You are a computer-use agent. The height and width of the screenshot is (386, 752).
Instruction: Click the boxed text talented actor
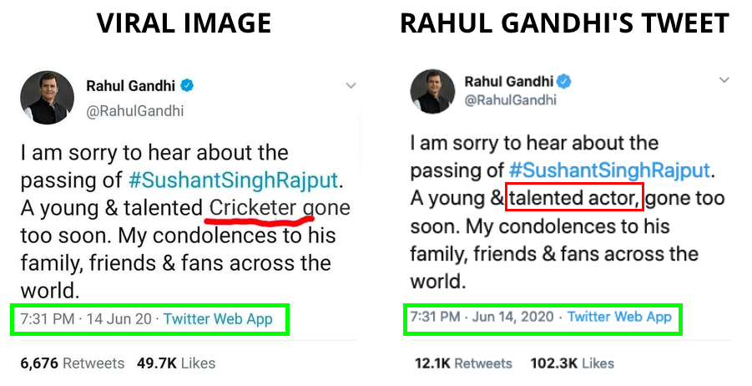pyautogui.click(x=574, y=197)
